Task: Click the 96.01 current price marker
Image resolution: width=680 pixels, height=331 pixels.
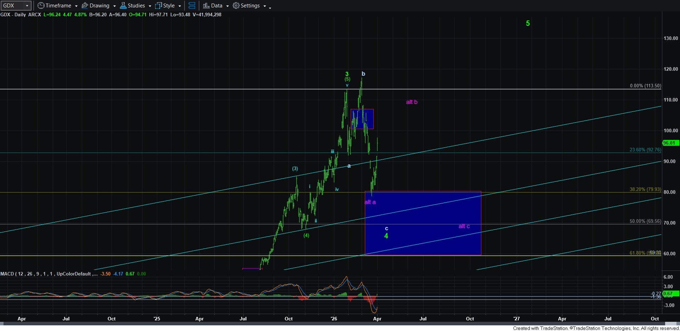Action: click(x=669, y=143)
